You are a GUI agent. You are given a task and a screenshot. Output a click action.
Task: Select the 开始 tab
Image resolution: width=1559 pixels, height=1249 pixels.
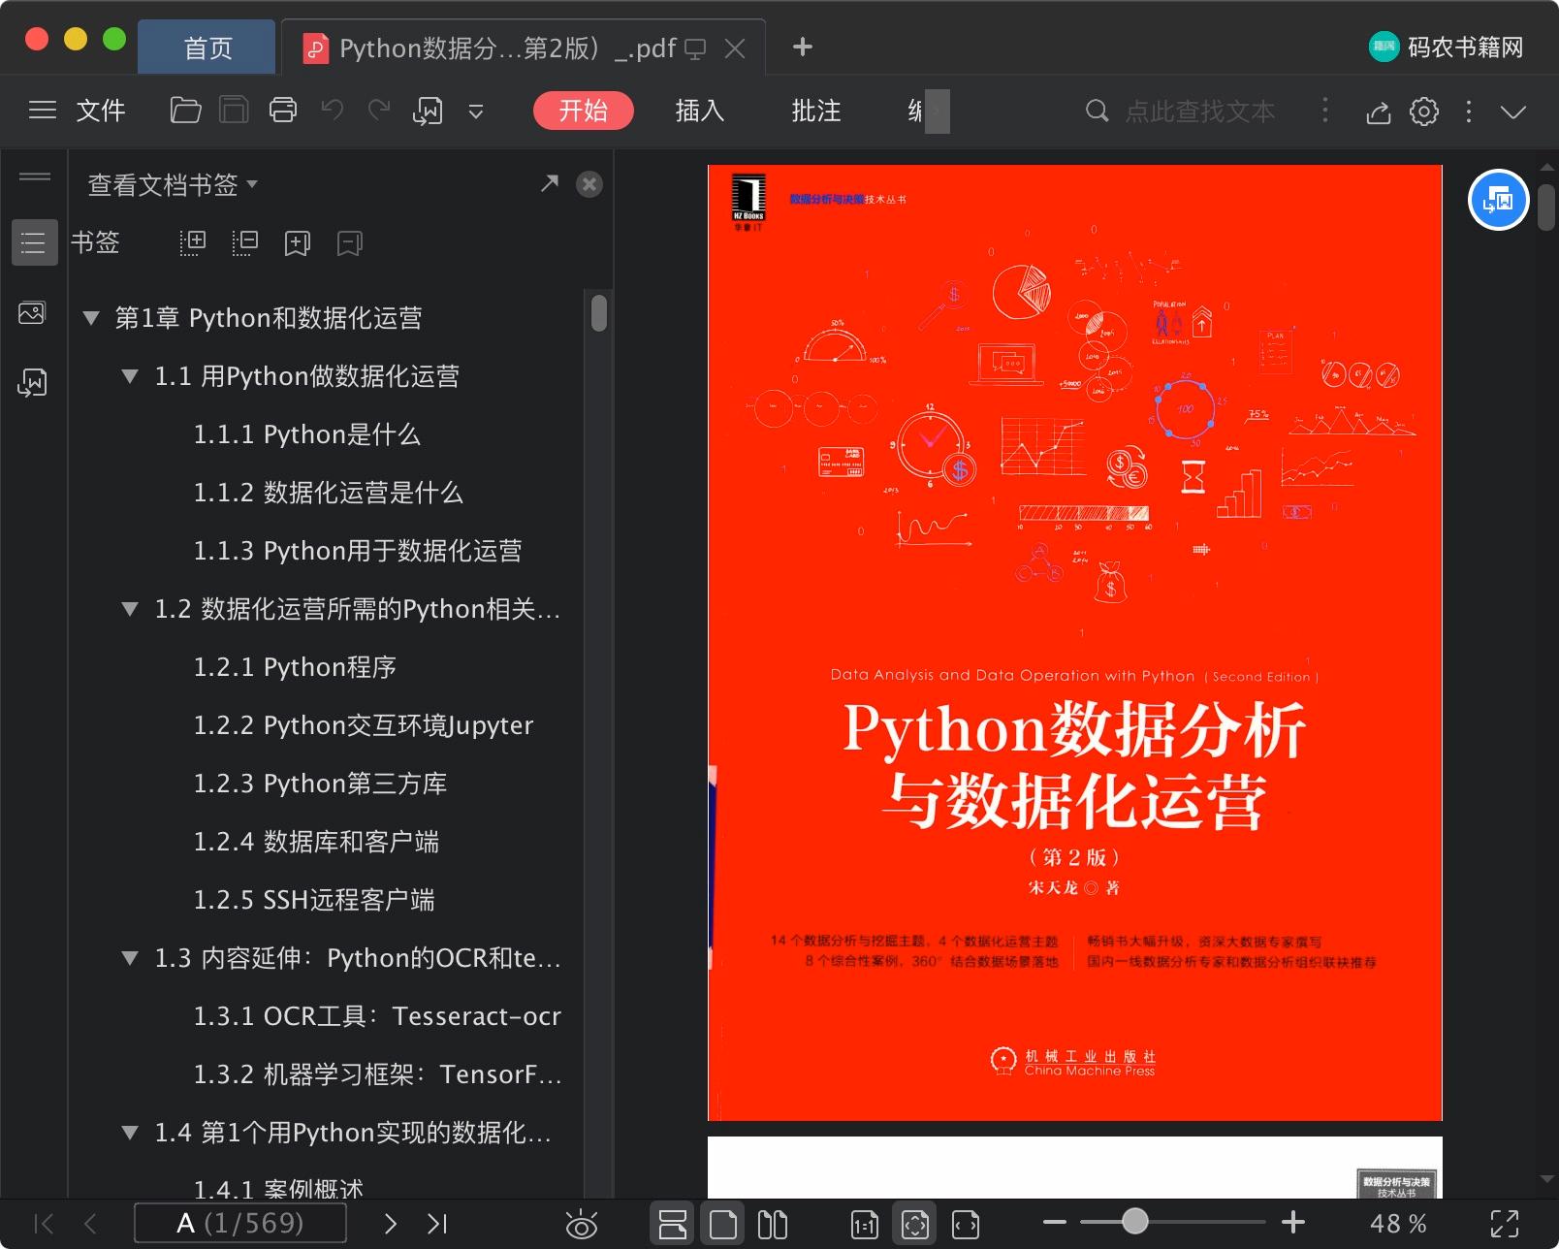pyautogui.click(x=583, y=111)
